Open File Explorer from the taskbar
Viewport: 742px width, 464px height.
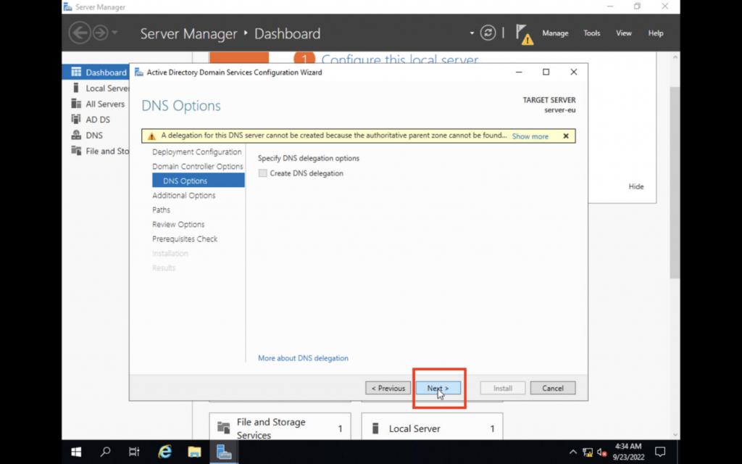[x=194, y=452]
